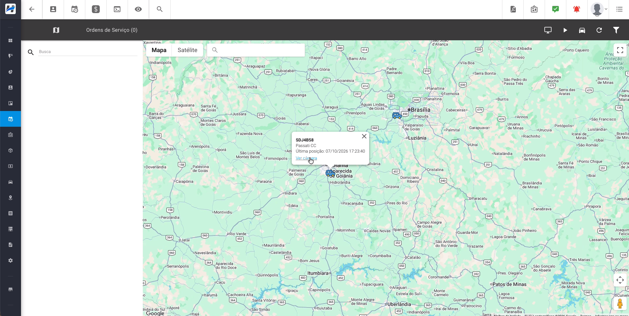Select the blue vehicle marker near Brasília

click(397, 115)
